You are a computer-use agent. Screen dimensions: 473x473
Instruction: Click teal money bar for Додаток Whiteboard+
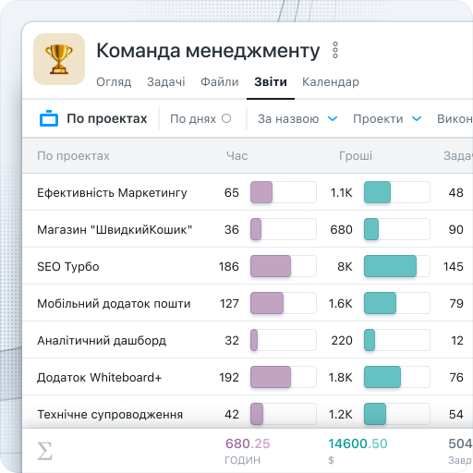click(x=382, y=377)
